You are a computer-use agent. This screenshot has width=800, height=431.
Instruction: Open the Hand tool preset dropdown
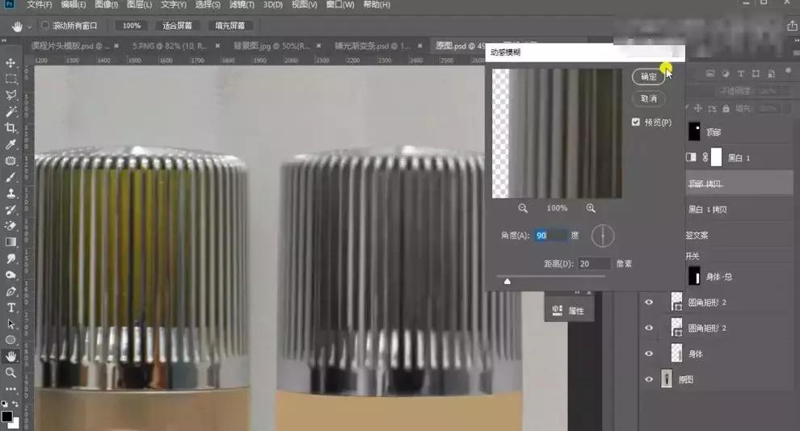[x=30, y=26]
